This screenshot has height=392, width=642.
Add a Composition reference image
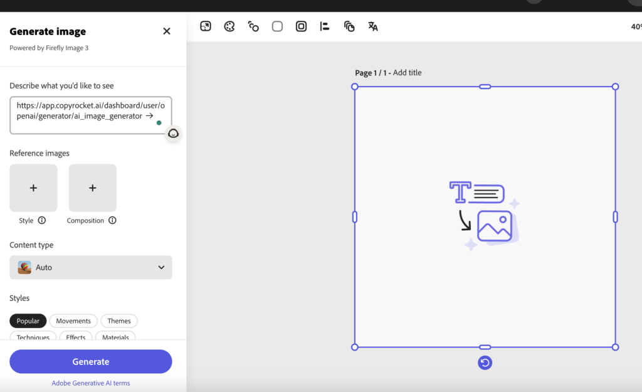(x=92, y=188)
